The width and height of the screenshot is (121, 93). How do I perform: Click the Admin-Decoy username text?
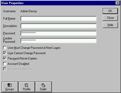coord(29,11)
